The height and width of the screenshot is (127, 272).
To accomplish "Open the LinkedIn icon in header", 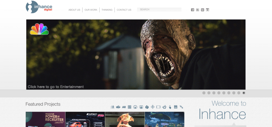I will coord(202,10).
